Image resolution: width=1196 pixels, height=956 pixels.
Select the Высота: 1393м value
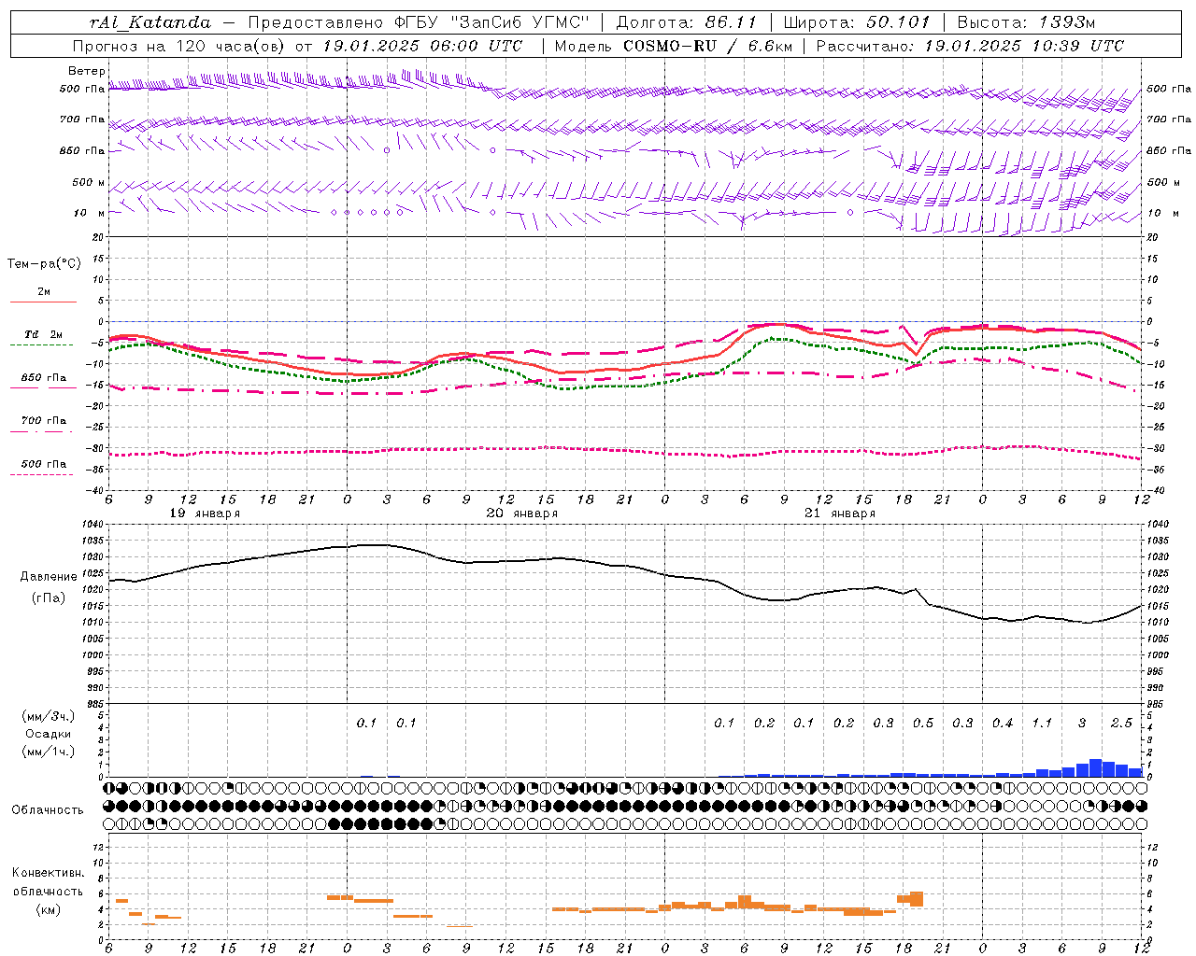point(1027,21)
